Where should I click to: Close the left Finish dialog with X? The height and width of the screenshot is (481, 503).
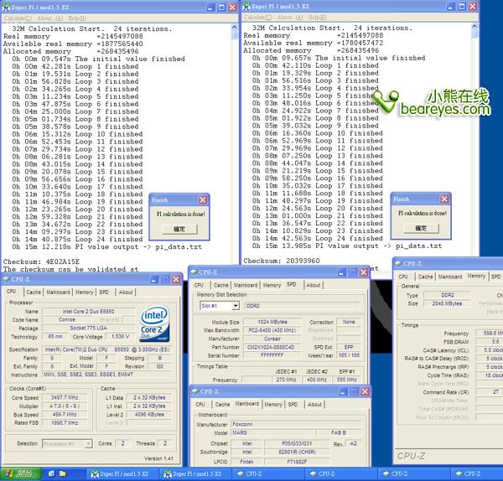click(203, 200)
